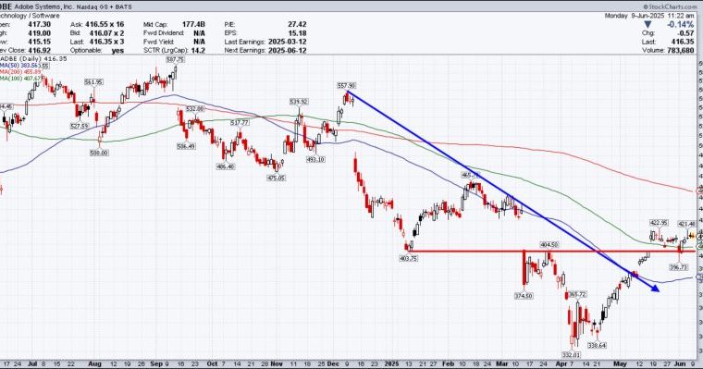This screenshot has width=703, height=369.
Task: Click the Open value 417.30
Action: pos(39,24)
